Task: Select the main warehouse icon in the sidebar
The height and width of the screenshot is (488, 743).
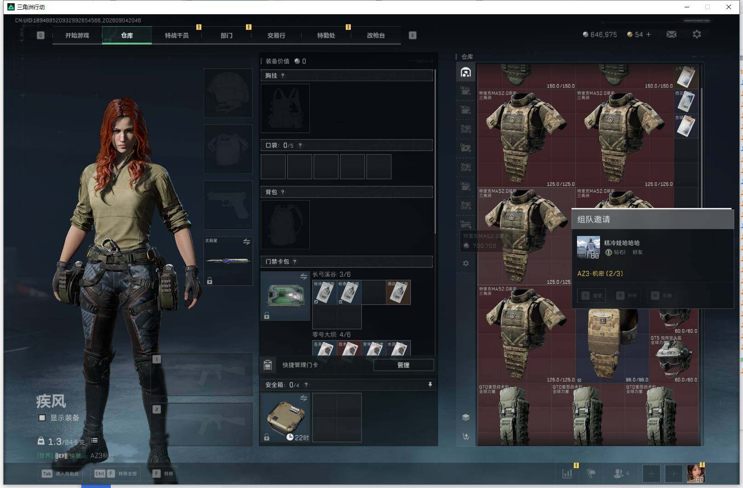Action: (466, 72)
